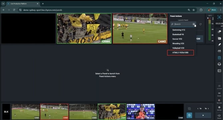Viewport: 223px width, 120px height.
Task: Select the pen telestration sidebar icon
Action: click(219, 45)
